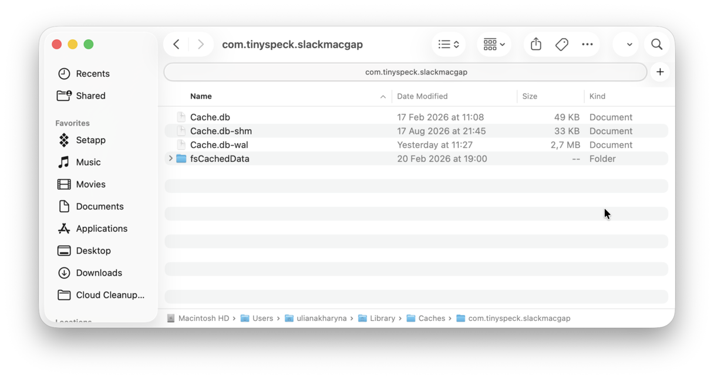Select the Cache.db-wal file
714x379 pixels.
pos(416,145)
